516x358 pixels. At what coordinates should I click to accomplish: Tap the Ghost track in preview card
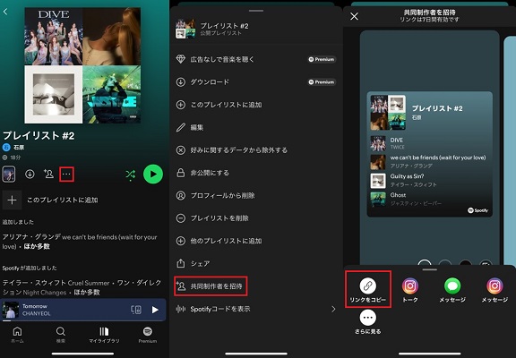point(430,199)
